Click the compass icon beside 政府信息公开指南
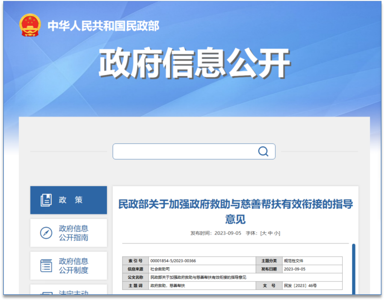The width and height of the screenshot is (385, 301). coord(46,233)
